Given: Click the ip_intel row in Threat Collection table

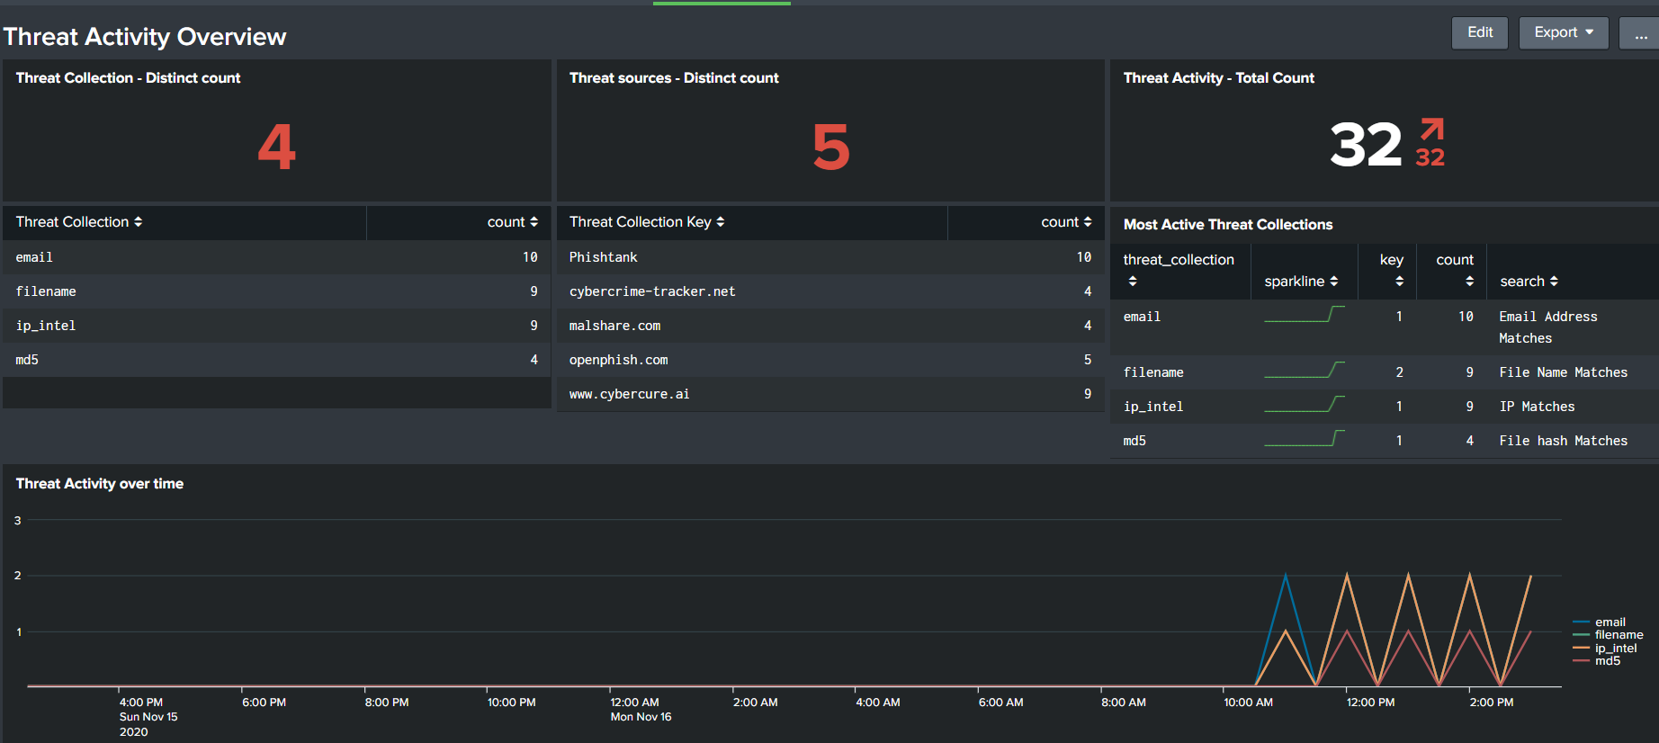Looking at the screenshot, I should (x=276, y=326).
